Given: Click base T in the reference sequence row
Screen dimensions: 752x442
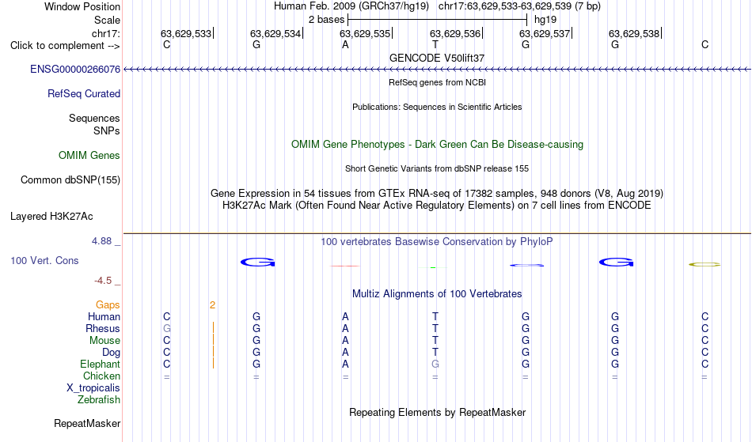Looking at the screenshot, I should 435,45.
